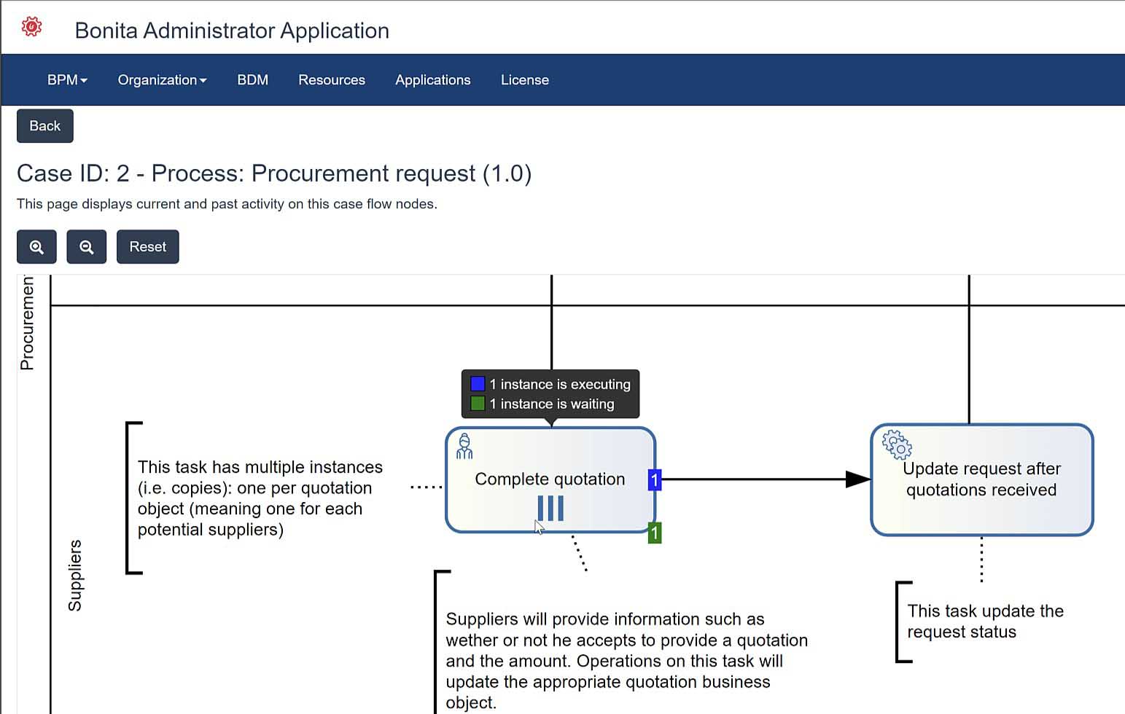Viewport: 1125px width, 714px height.
Task: Open the Organization dropdown menu
Action: pyautogui.click(x=162, y=80)
